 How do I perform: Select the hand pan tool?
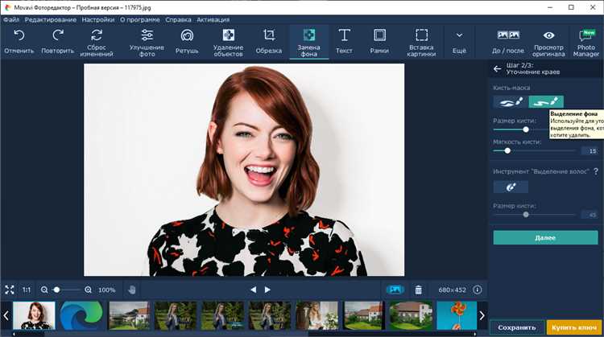click(132, 290)
